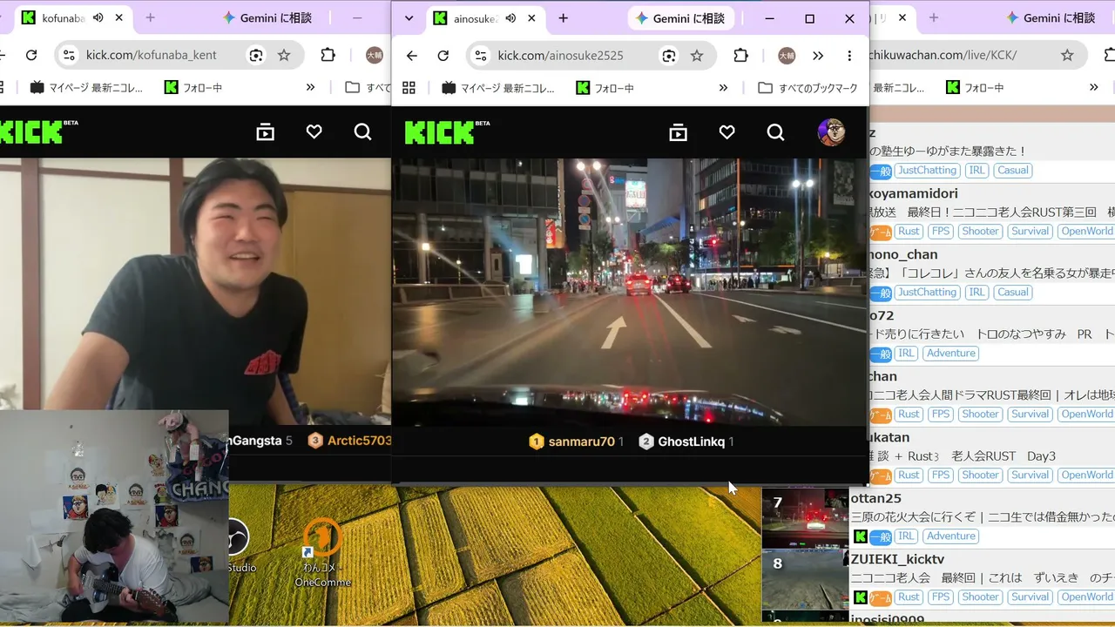1115x627 pixels.
Task: Expand hidden bookmarks in the chikuwachan bookmarks bar
Action: 1093,87
